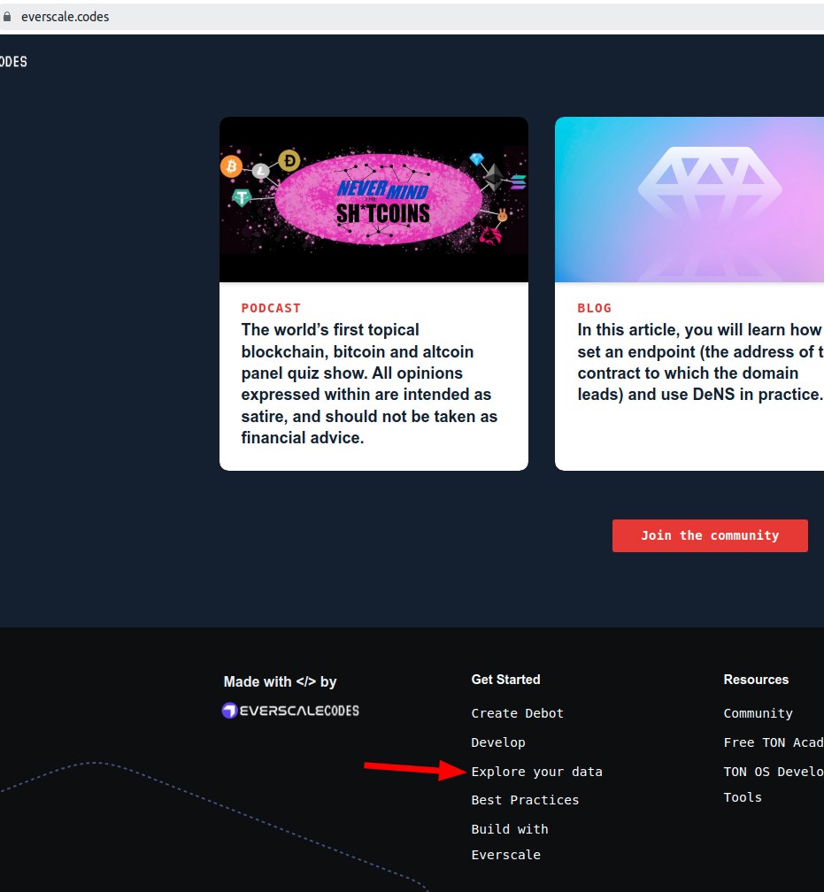Open the Never Mind Sh*tcoins podcast image
This screenshot has width=824, height=892.
coord(373,200)
